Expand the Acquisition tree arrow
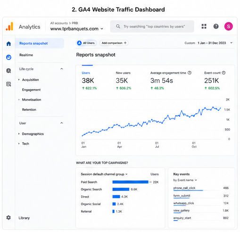This screenshot has width=240, height=232. (19, 80)
